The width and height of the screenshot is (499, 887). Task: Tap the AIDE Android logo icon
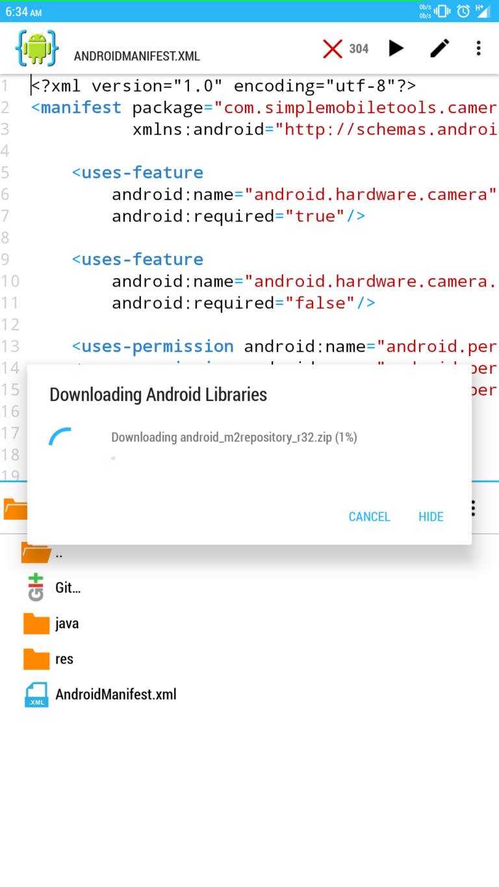[x=36, y=48]
